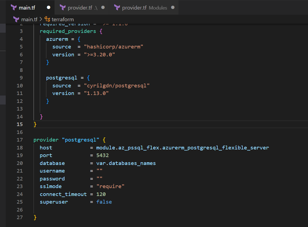Click the breadcrumb chevron separator
Viewport: 308px width, 227px height.
[41, 19]
